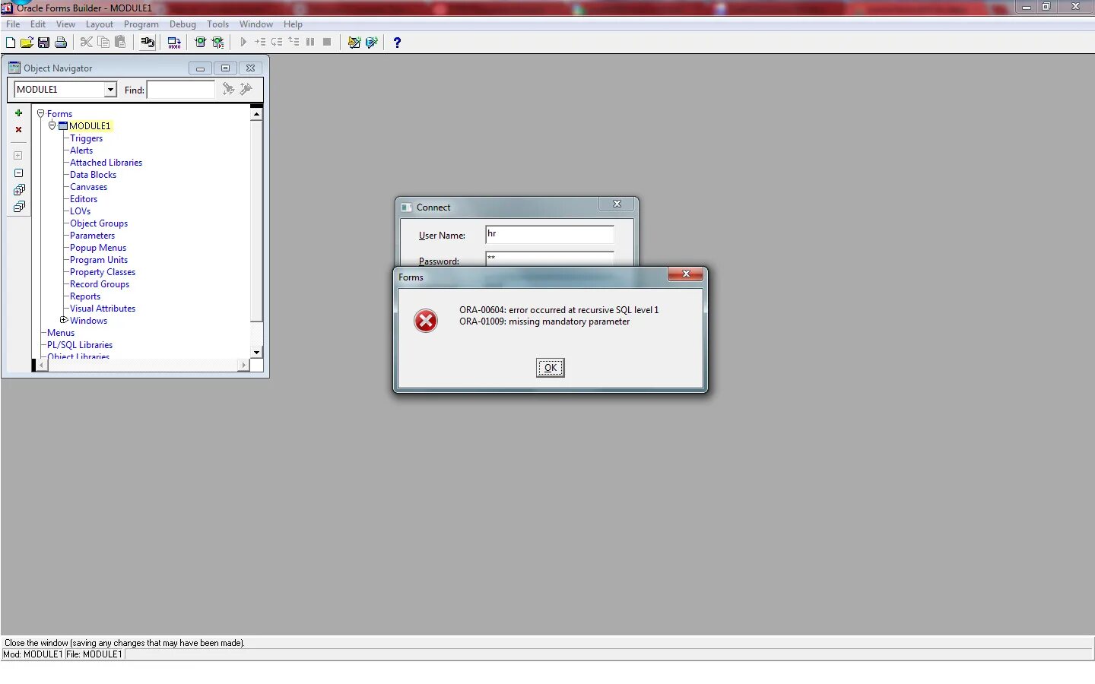Select Data Blocks tree item
The image size is (1095, 684).
(x=93, y=175)
